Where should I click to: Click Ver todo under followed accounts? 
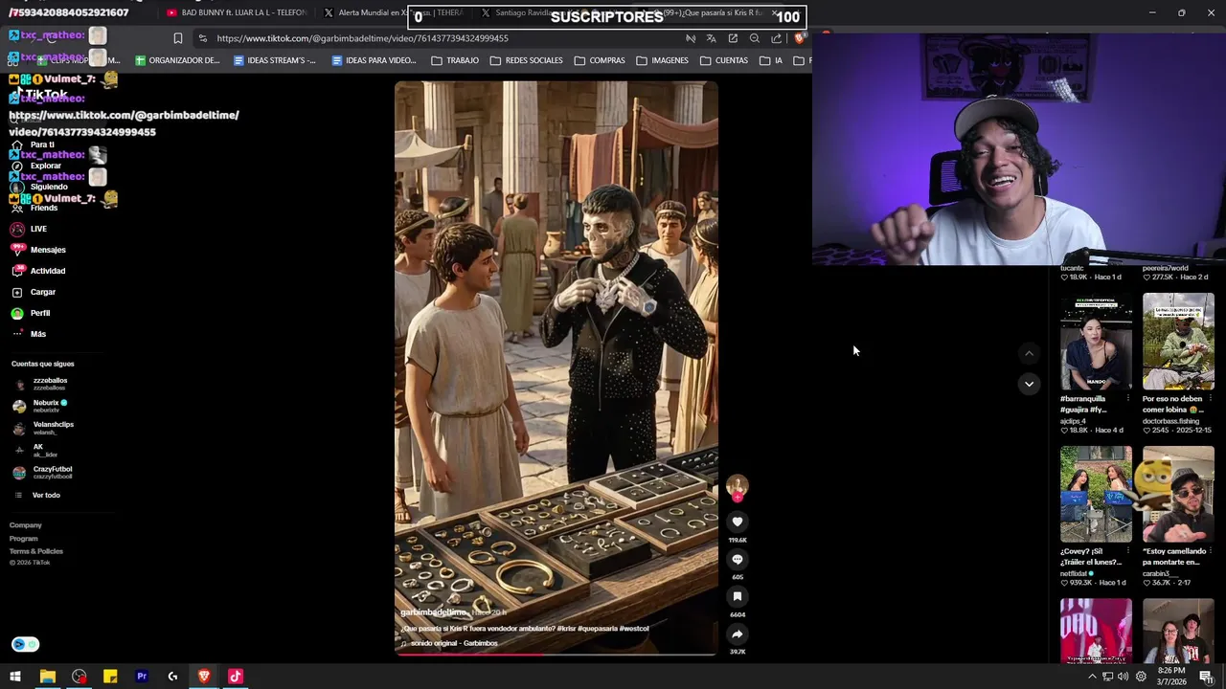[x=36, y=495]
